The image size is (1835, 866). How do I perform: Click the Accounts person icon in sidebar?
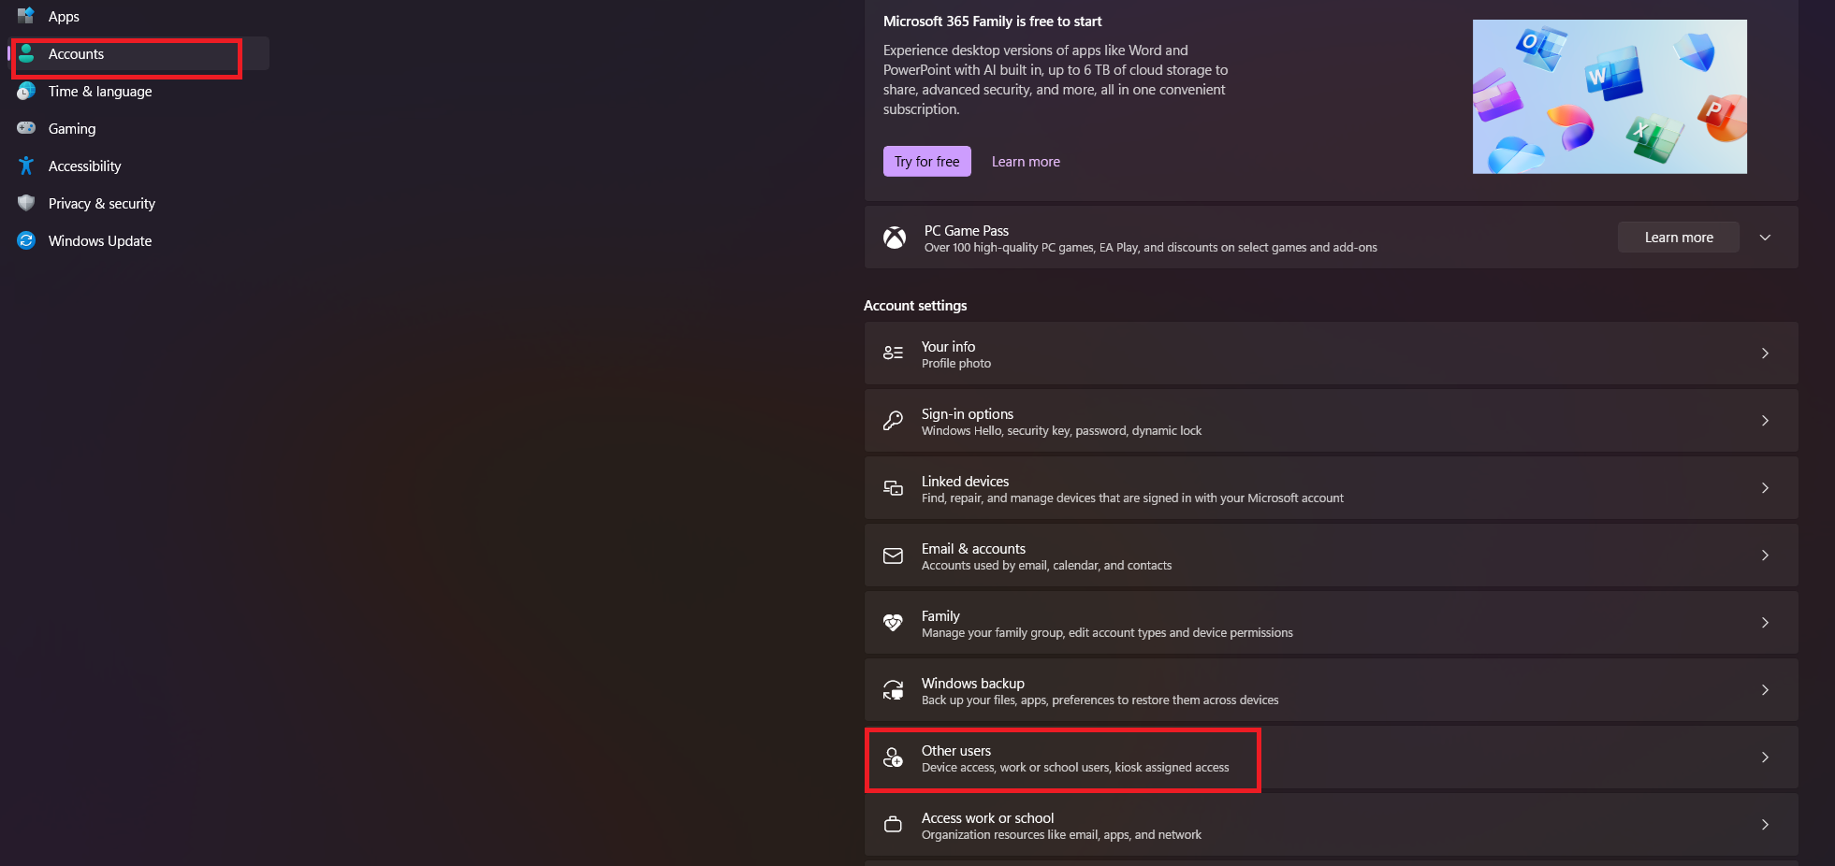tap(26, 53)
